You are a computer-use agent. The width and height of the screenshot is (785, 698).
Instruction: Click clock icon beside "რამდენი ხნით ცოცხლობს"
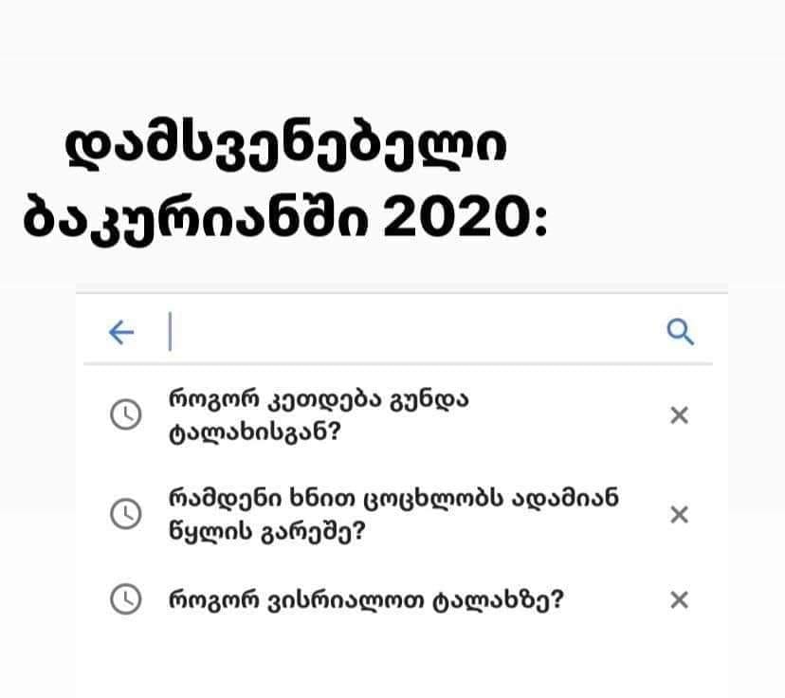(x=126, y=514)
